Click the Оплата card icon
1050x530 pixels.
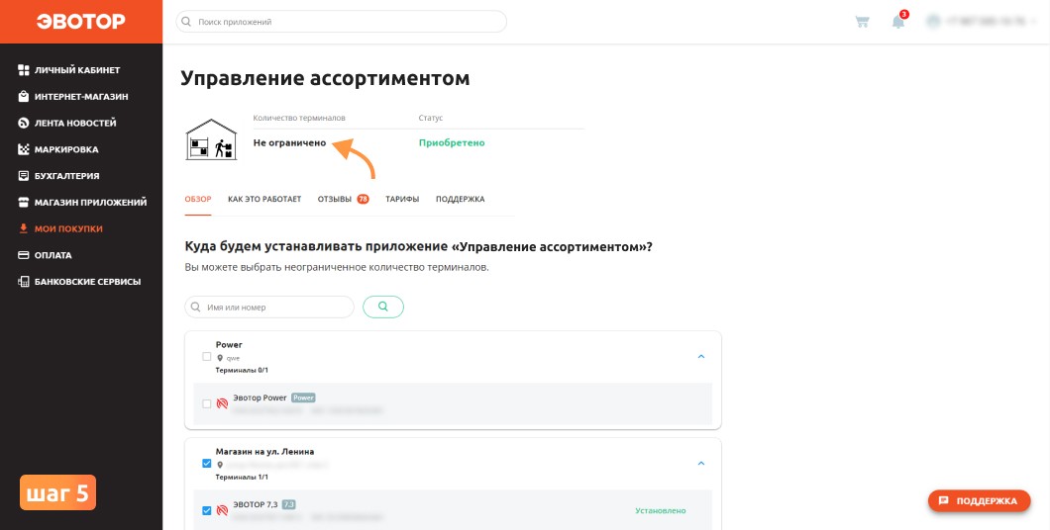[24, 255]
